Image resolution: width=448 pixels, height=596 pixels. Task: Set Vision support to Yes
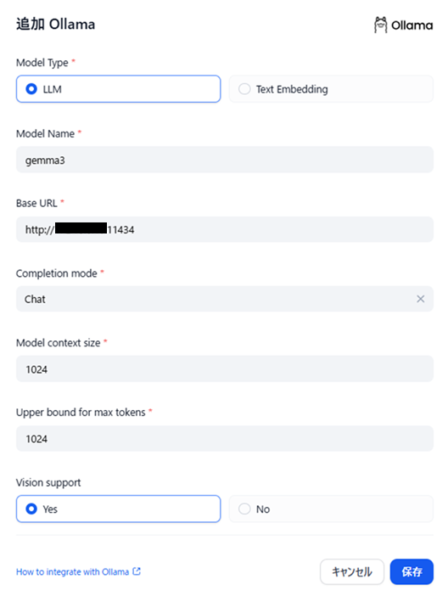[118, 509]
